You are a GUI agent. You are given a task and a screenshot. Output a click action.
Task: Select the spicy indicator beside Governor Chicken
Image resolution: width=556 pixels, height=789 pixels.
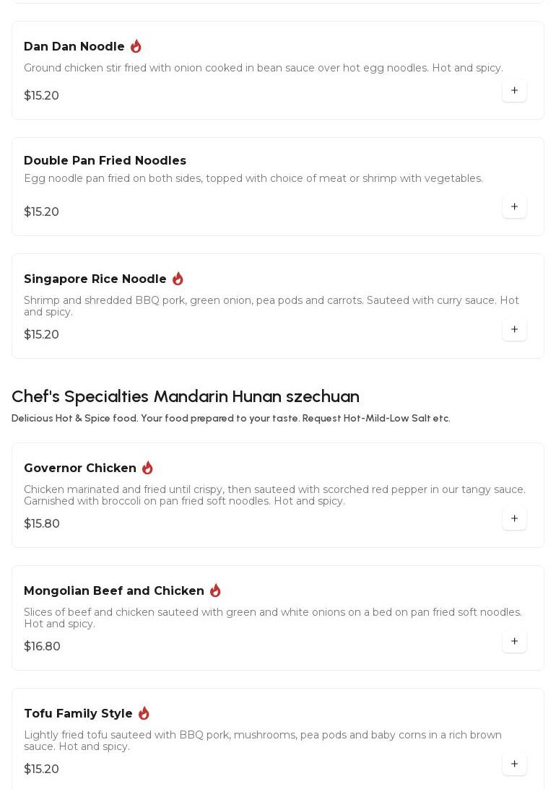coord(147,468)
